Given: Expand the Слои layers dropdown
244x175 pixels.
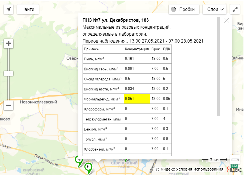Looking at the screenshot, I should point(215,9).
